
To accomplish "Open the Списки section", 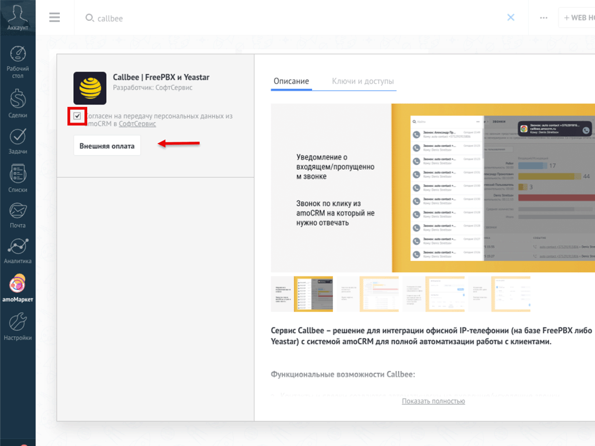I will (17, 178).
